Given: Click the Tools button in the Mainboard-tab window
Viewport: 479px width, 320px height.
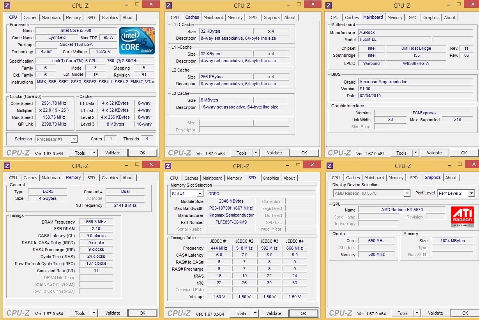Looking at the screenshot, I should [x=401, y=153].
